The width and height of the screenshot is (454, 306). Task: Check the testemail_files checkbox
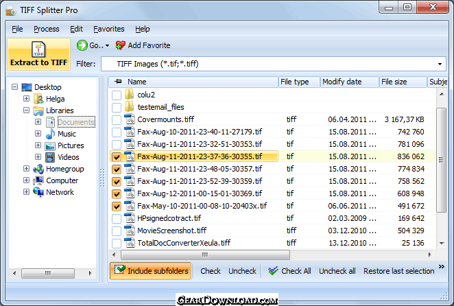[x=117, y=108]
